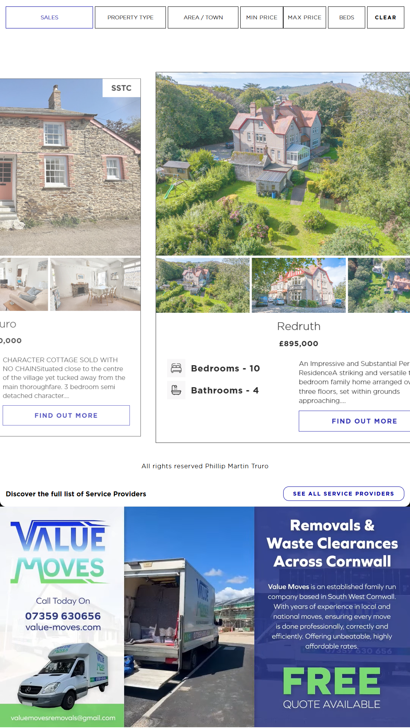View the Redruth house front thumbnail
Screen dimensions: 410x728
coord(299,285)
